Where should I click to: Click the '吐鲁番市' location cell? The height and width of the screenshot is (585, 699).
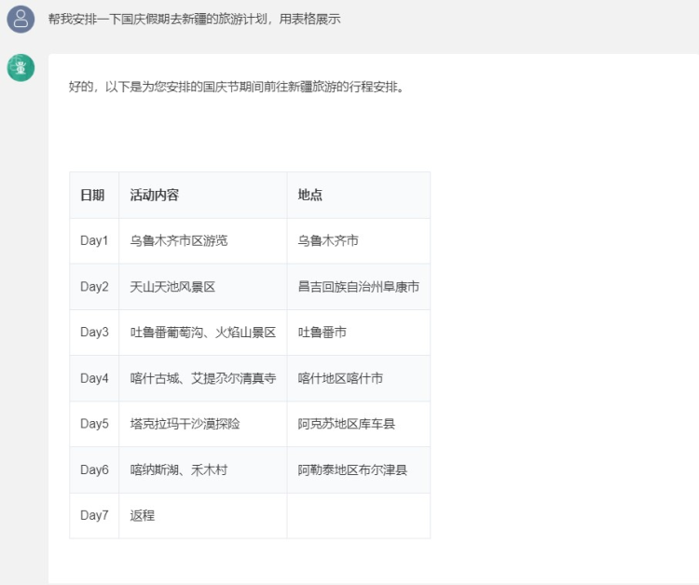coord(359,333)
